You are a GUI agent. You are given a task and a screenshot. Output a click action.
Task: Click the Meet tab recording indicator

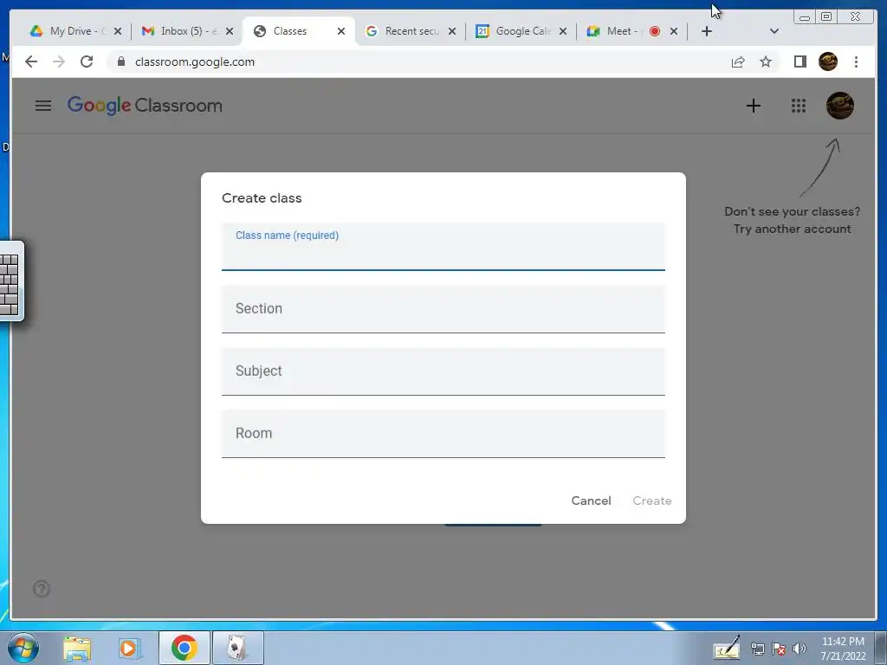655,31
